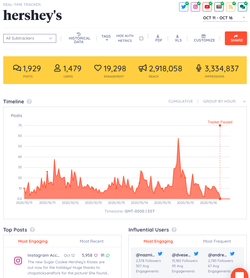The image size is (250, 278).
Task: Check the Hide Auth Metrics checkbox
Action: pos(141,38)
